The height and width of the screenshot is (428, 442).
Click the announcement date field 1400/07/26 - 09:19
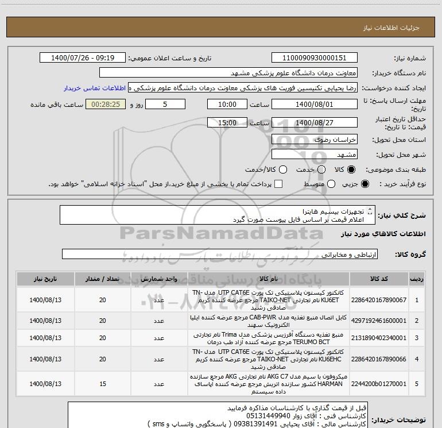pos(83,58)
